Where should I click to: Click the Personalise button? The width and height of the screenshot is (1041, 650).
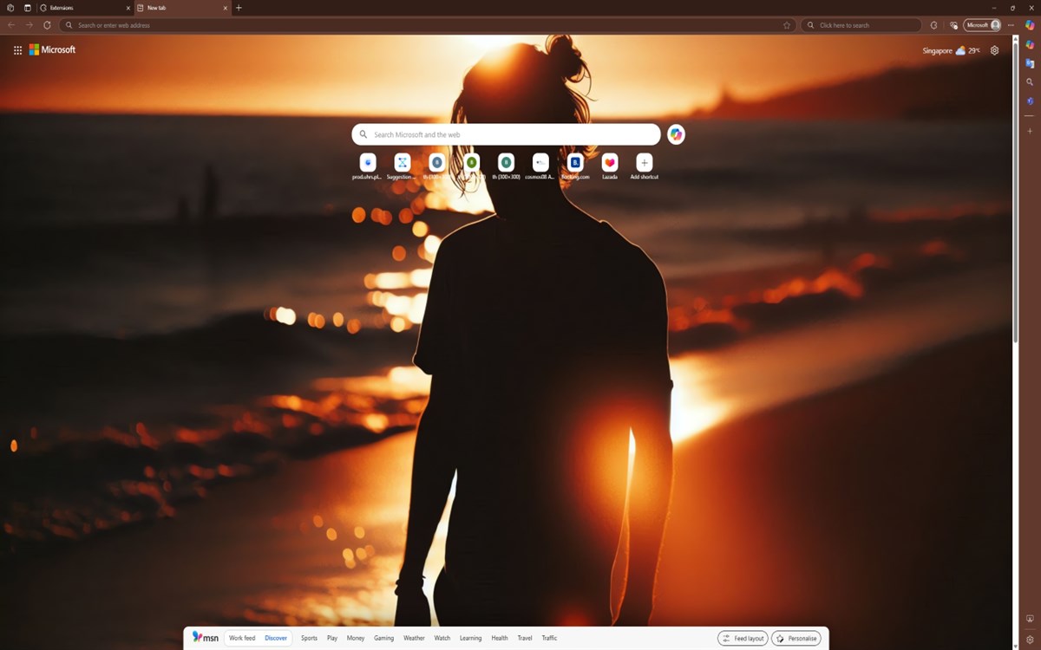coord(795,638)
